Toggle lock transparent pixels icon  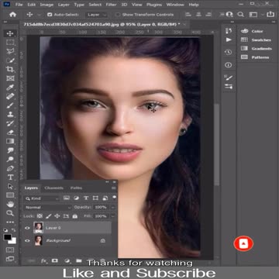tap(40, 216)
